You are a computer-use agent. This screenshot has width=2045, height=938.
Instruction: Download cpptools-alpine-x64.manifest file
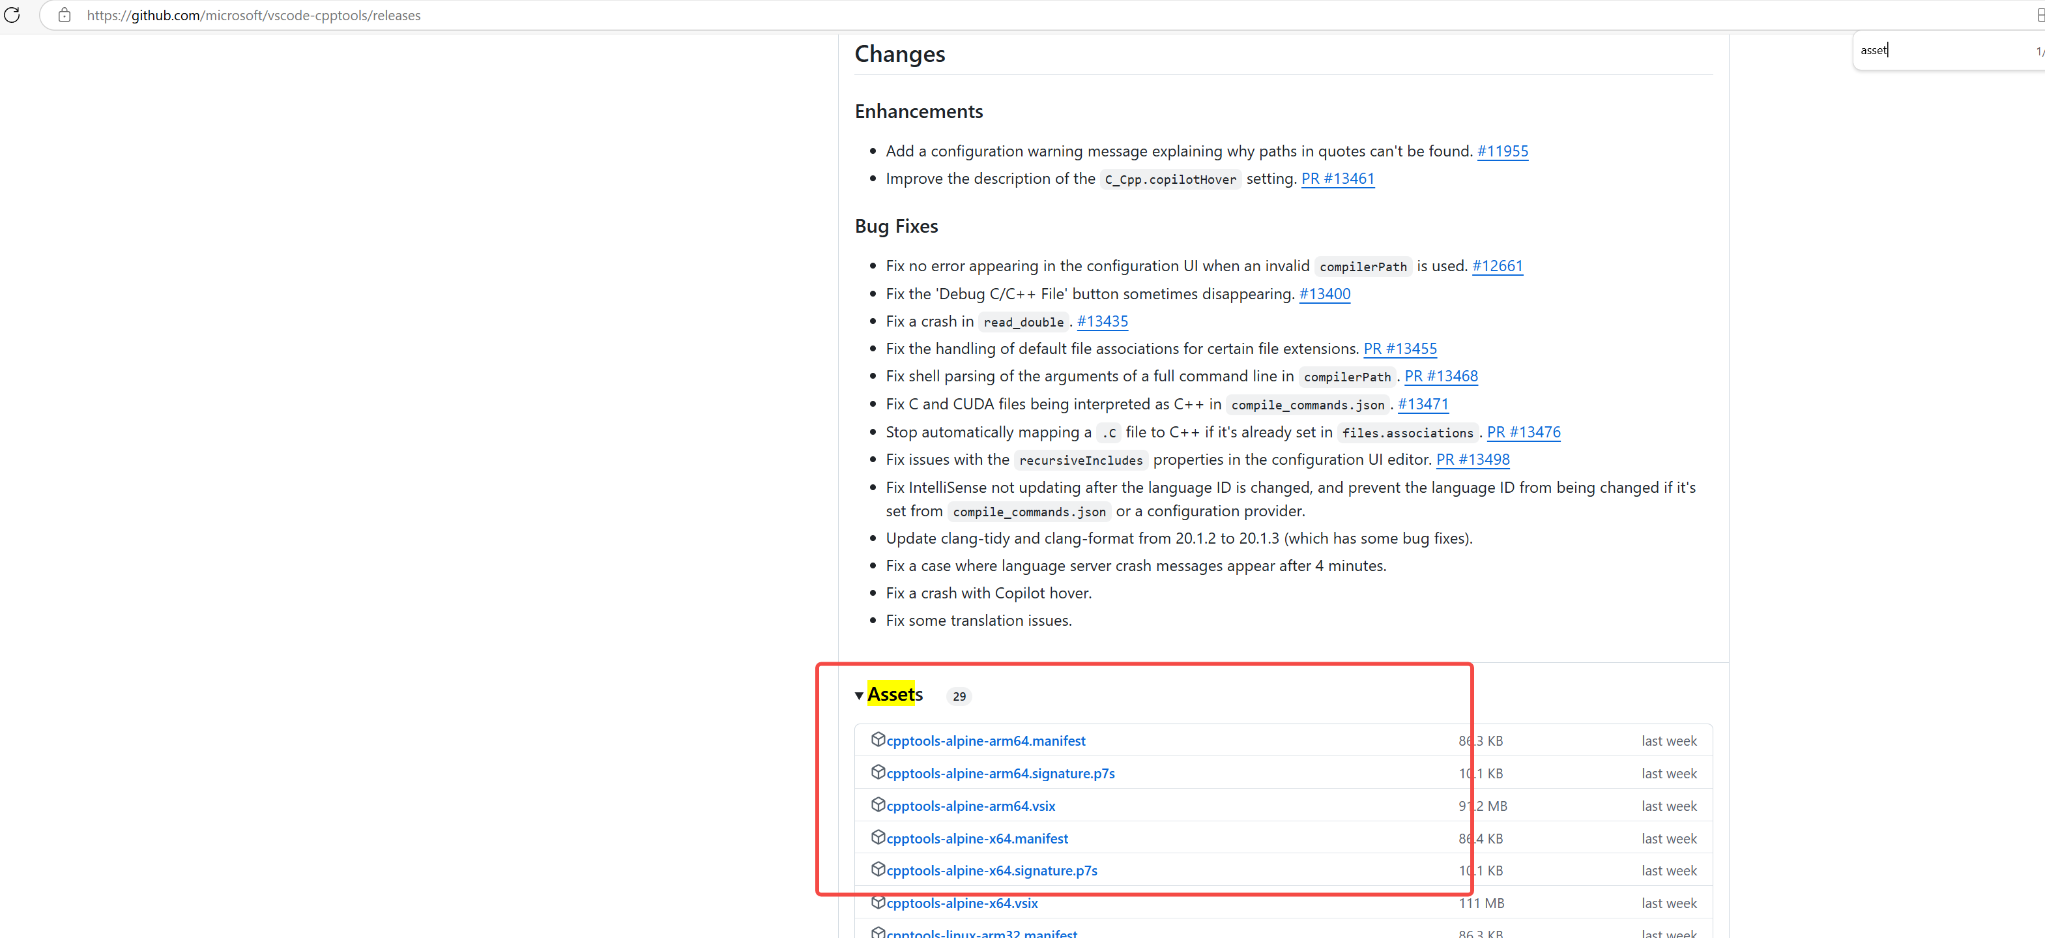(x=976, y=838)
